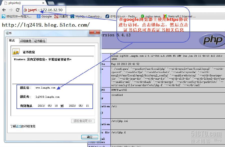This screenshot has height=147, width=225.
Task: Open the nginx news bookmark
Action: coord(150,16)
